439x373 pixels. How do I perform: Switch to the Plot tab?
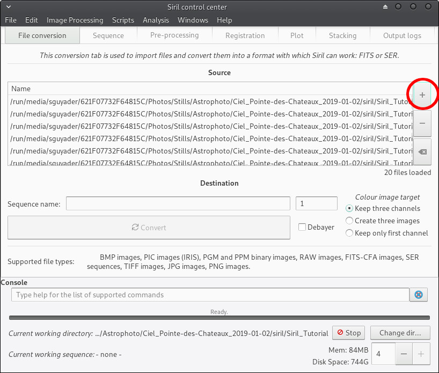pos(297,35)
